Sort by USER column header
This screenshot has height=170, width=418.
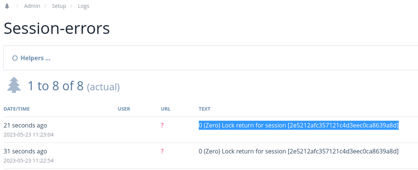pos(124,109)
